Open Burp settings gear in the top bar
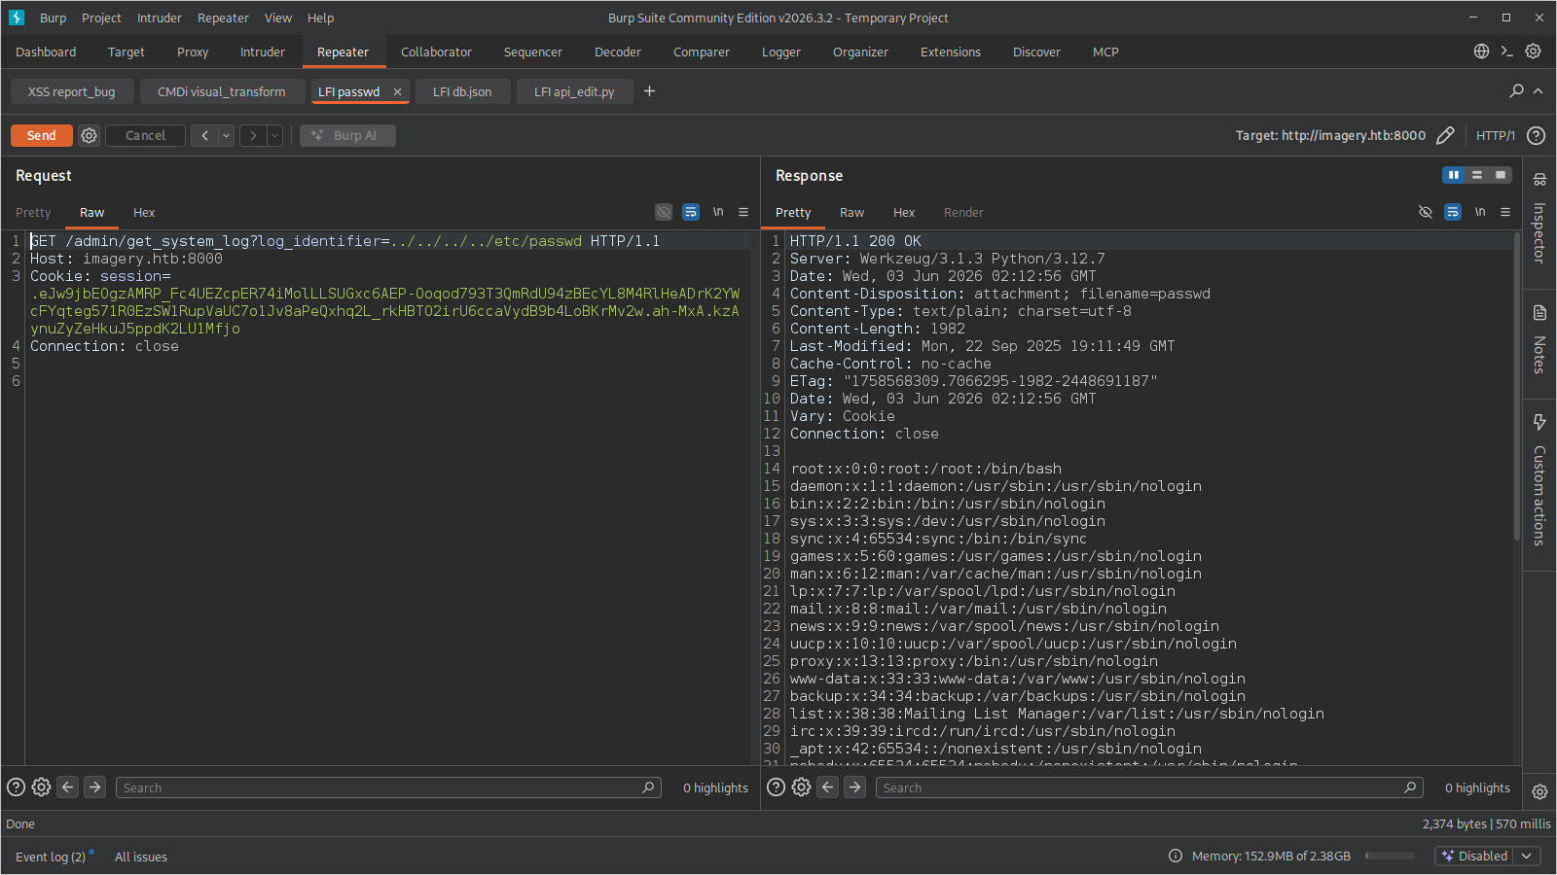The image size is (1557, 875). coord(1533,52)
